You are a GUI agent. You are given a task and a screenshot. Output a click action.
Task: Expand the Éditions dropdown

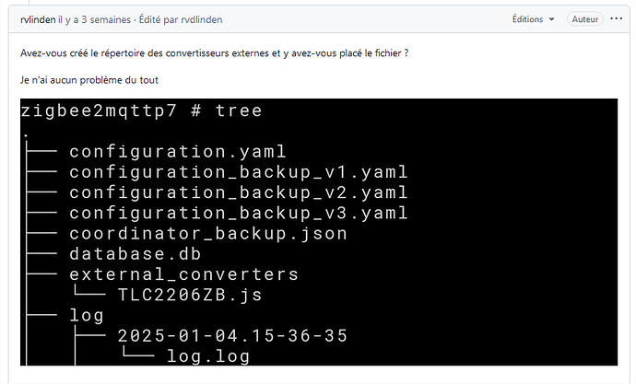coord(534,18)
